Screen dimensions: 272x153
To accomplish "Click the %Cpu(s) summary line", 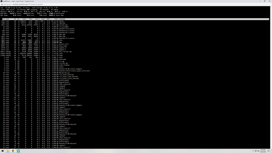I will pos(34,12).
